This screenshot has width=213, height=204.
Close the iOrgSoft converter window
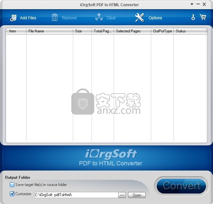204,4
